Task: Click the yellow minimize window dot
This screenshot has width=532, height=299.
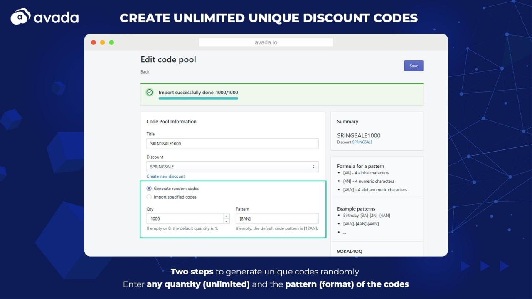Action: coord(103,42)
